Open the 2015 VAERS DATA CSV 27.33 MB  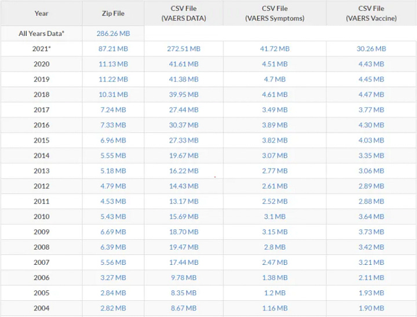pos(184,140)
